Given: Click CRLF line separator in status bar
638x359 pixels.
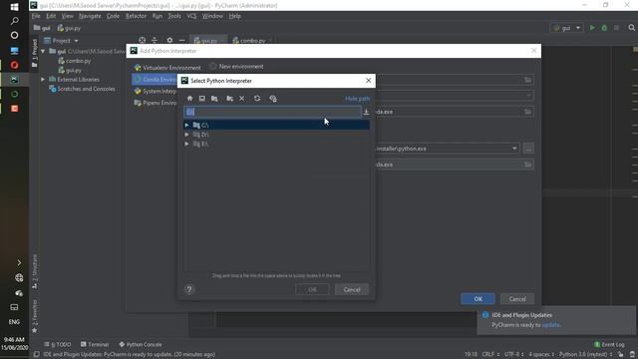Looking at the screenshot, I should tap(490, 354).
